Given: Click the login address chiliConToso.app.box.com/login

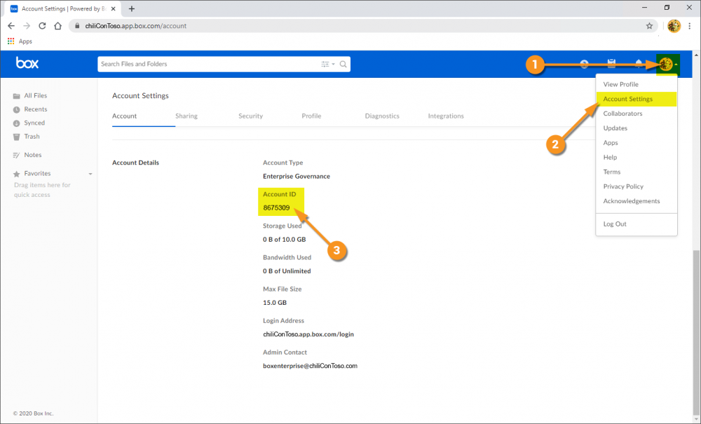Looking at the screenshot, I should pyautogui.click(x=308, y=334).
